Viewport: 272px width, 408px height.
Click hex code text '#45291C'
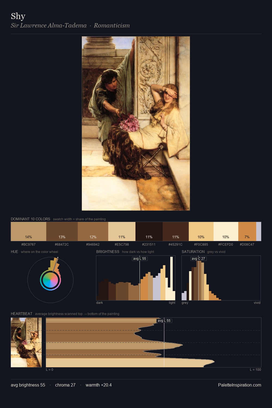click(x=176, y=244)
